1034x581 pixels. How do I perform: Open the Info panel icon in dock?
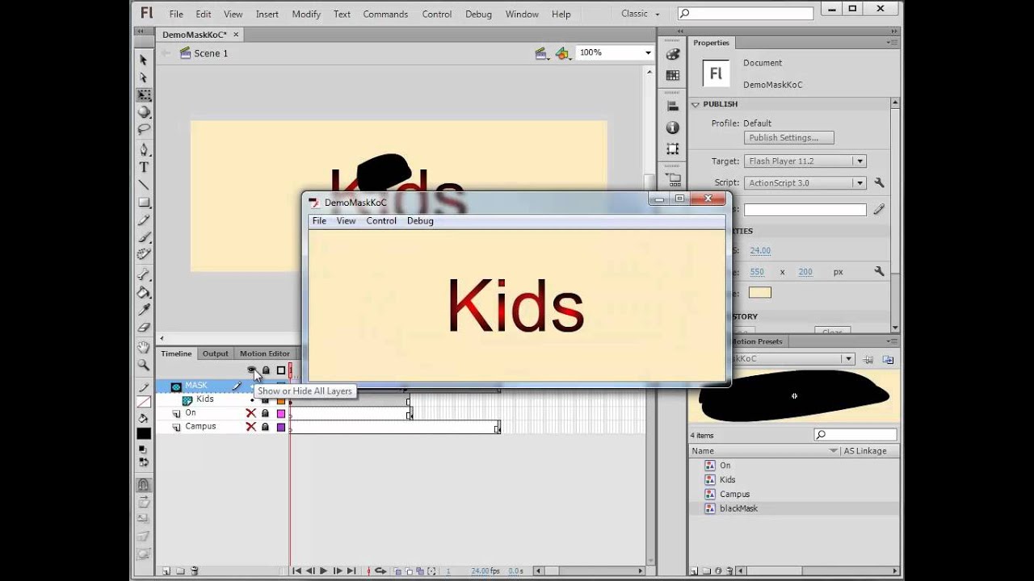click(x=672, y=127)
